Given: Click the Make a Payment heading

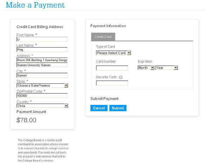Looking at the screenshot, I should (35, 5).
